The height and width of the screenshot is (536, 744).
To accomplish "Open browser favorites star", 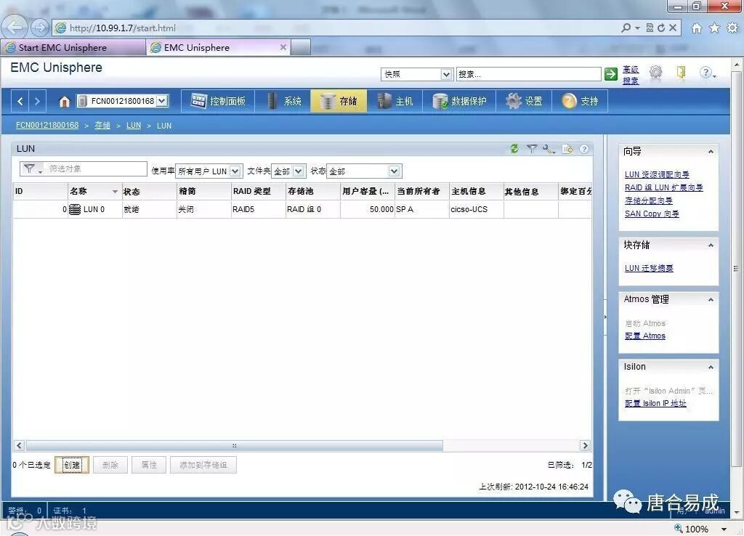I will click(715, 28).
